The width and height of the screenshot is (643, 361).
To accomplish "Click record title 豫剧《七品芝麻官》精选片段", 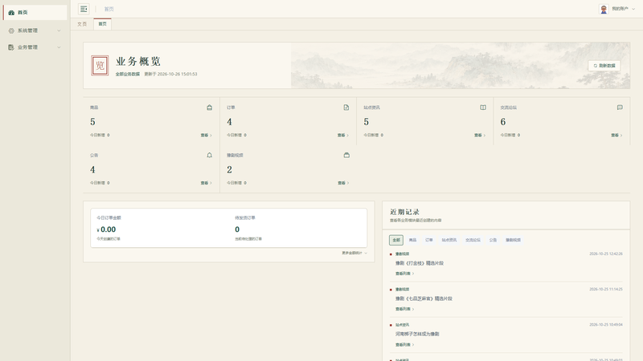I will click(424, 298).
